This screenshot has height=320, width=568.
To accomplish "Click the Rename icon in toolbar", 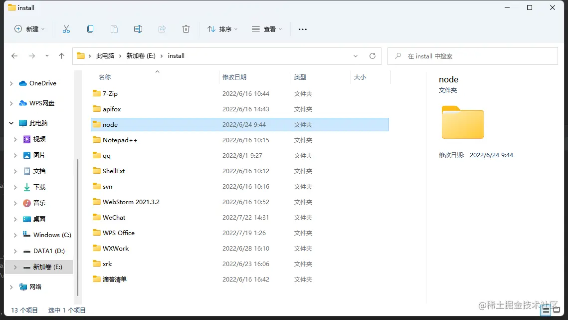I will [138, 29].
